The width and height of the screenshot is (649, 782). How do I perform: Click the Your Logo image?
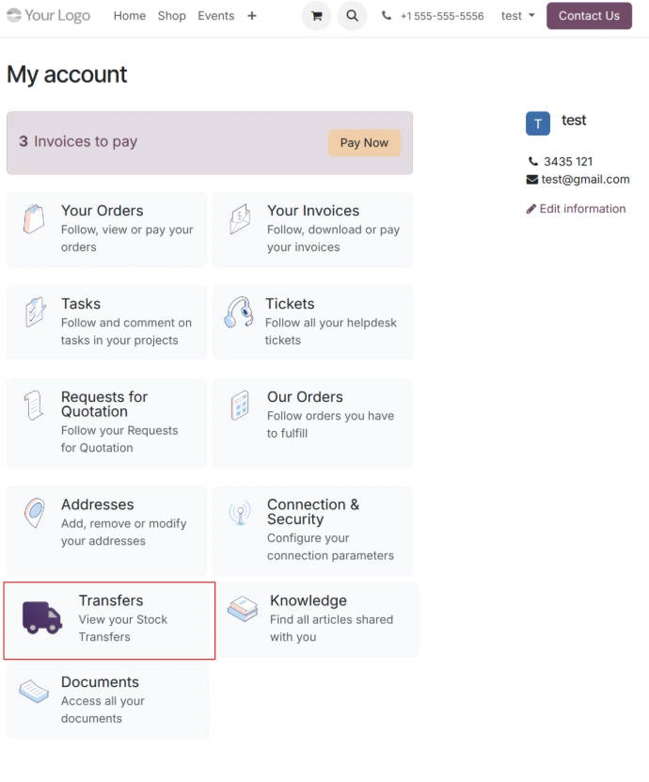48,16
